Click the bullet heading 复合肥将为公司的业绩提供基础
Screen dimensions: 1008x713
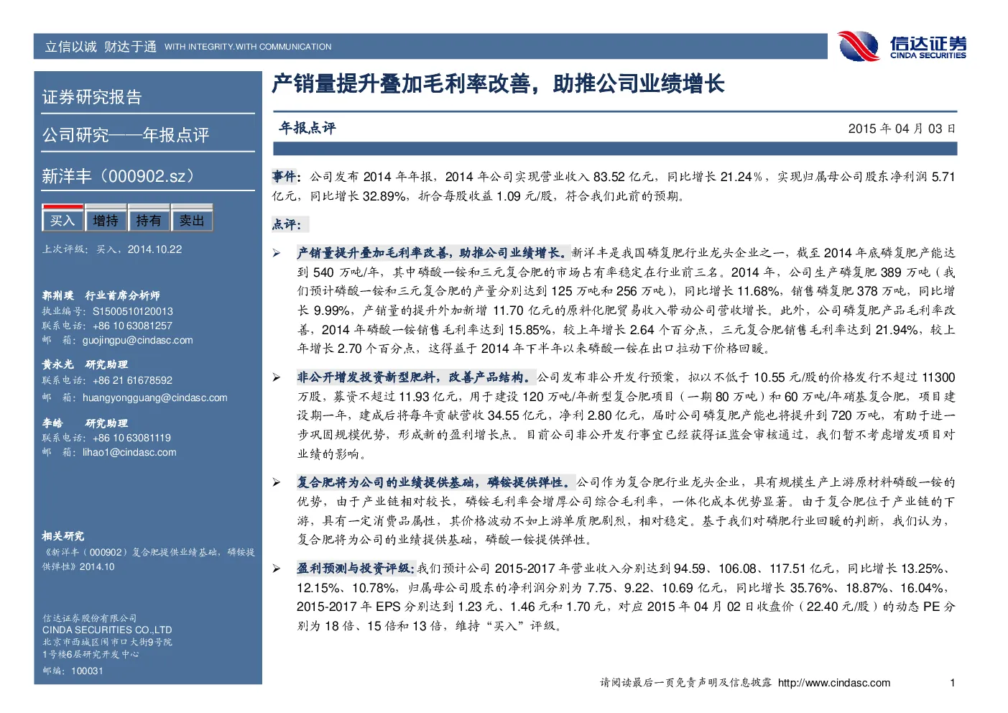click(435, 482)
